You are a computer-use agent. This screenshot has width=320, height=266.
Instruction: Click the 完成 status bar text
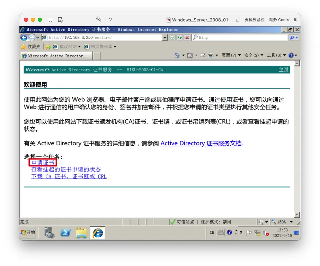point(24,222)
